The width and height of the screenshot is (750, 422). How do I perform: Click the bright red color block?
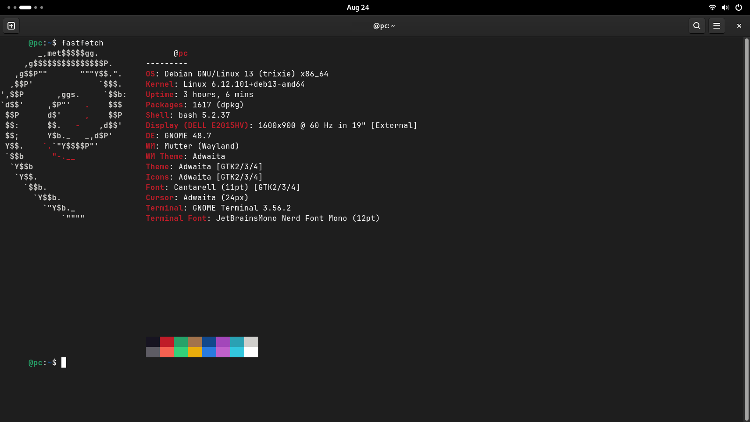(x=167, y=352)
